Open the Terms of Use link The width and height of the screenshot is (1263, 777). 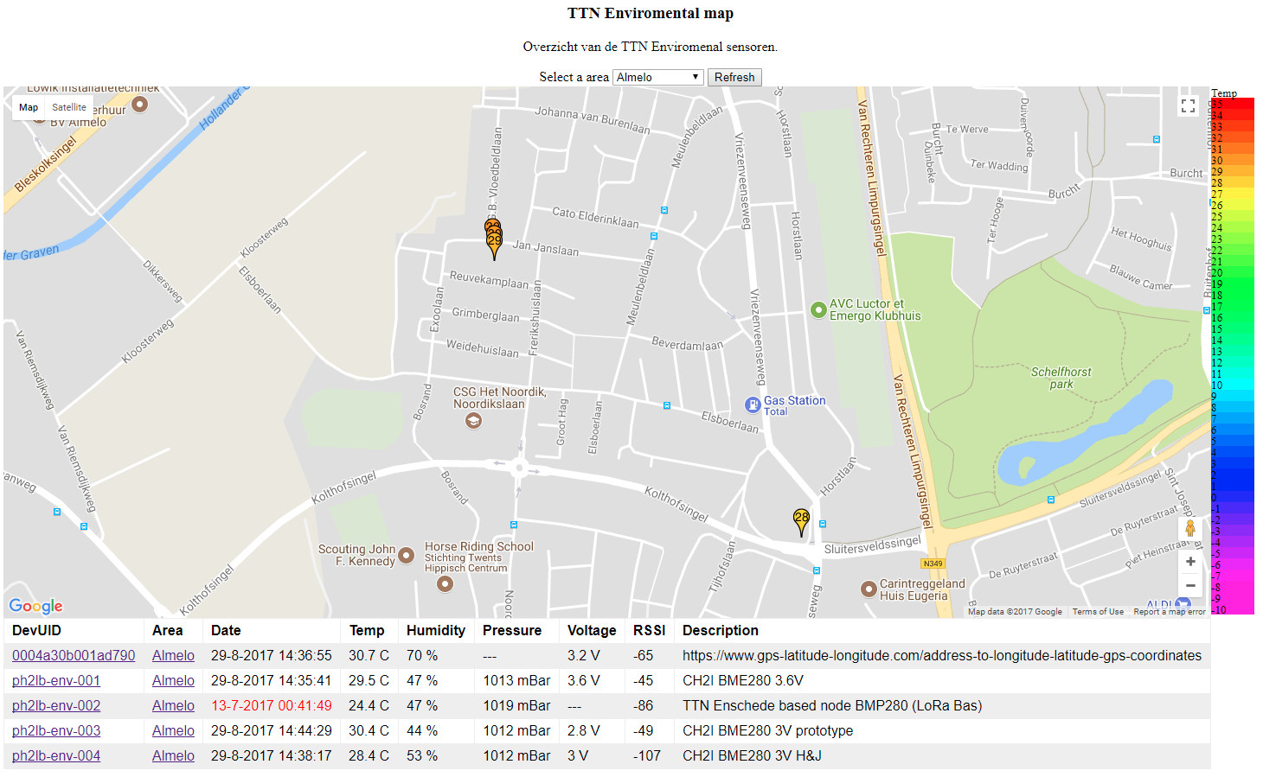coord(1098,612)
